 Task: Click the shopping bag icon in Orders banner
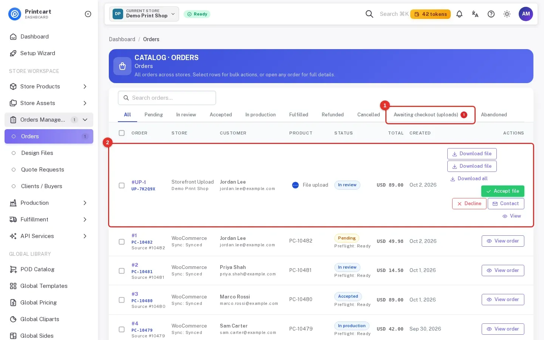pos(122,66)
